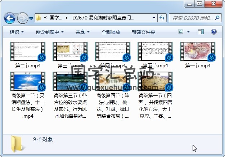Click the Back navigation arrow
The height and width of the screenshot is (157, 225).
click(x=9, y=18)
